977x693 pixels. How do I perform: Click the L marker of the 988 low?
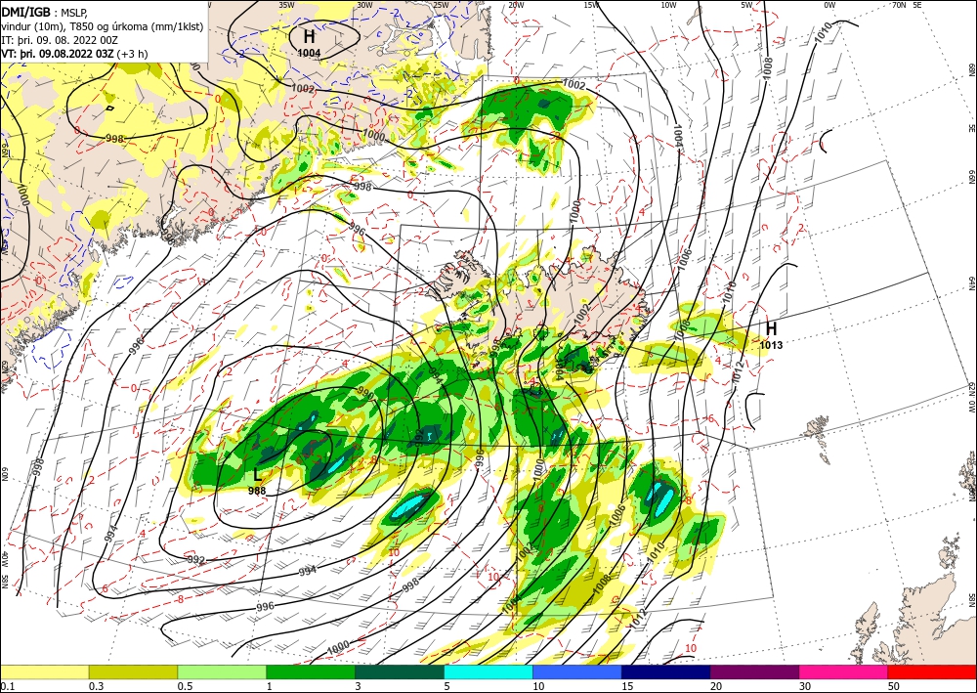257,476
